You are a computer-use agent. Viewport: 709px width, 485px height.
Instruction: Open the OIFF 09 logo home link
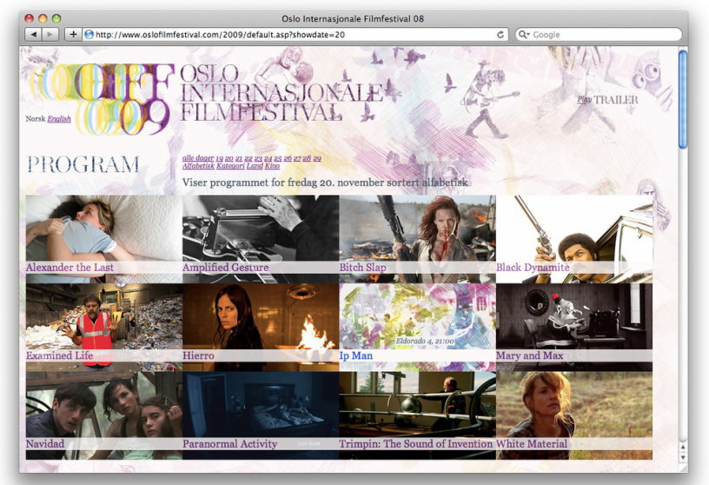(x=102, y=99)
